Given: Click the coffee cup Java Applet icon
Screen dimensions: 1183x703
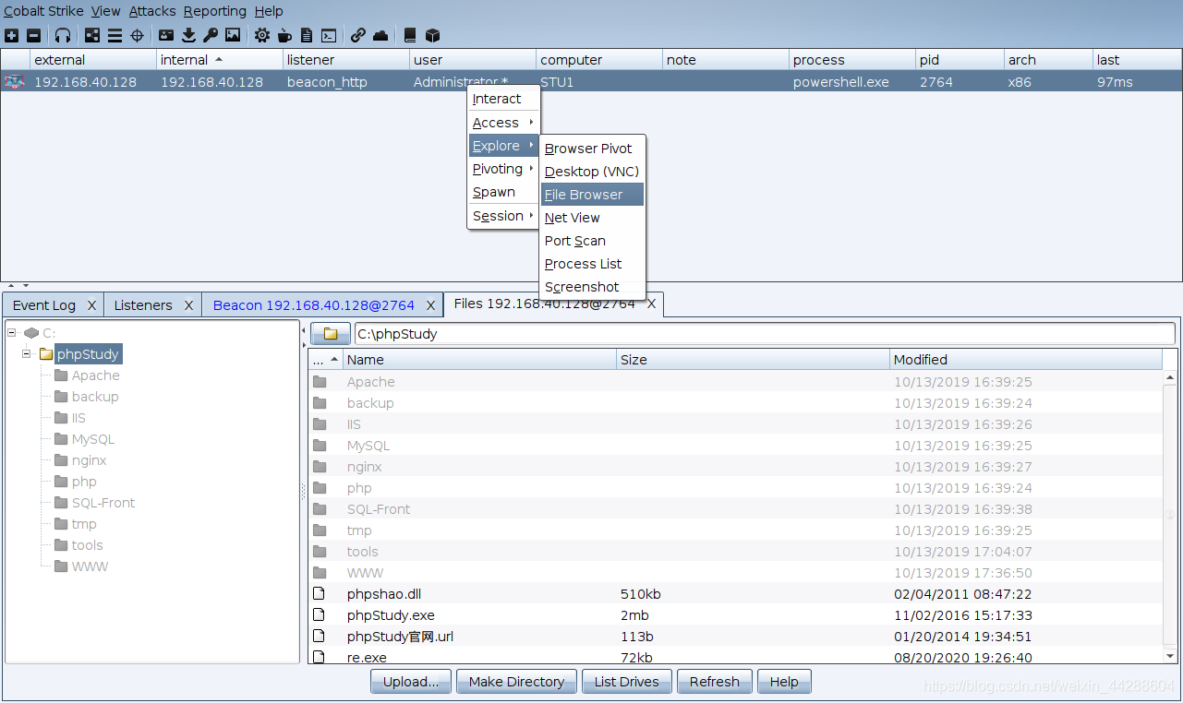Looking at the screenshot, I should tap(284, 36).
